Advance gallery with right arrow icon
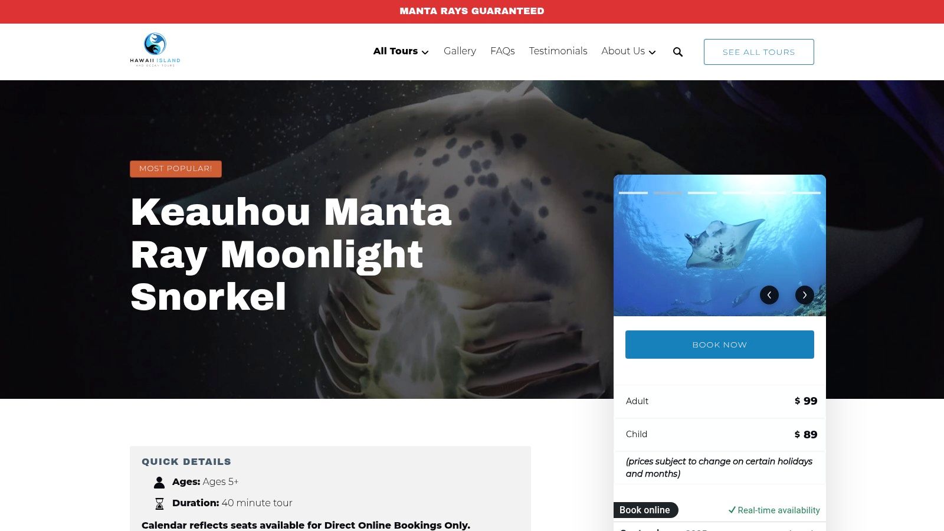This screenshot has height=531, width=944. pyautogui.click(x=805, y=295)
